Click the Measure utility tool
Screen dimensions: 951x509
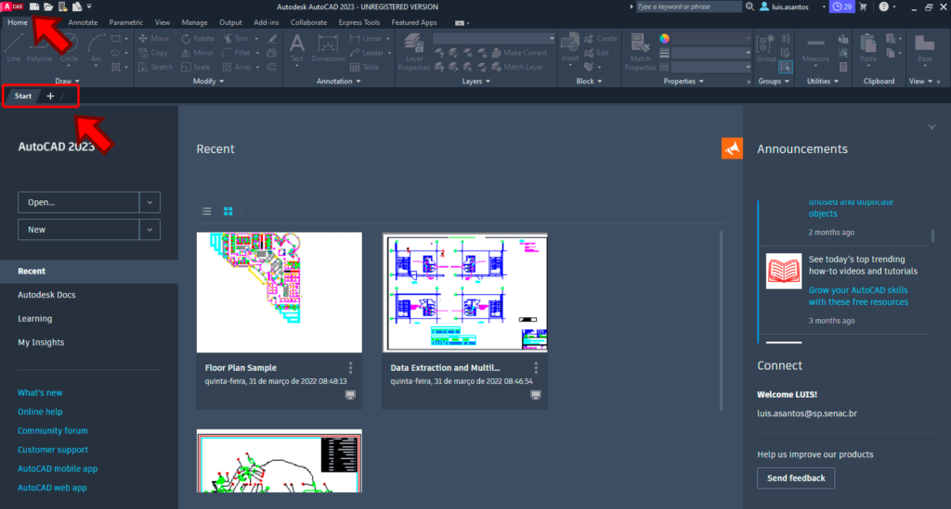point(815,48)
